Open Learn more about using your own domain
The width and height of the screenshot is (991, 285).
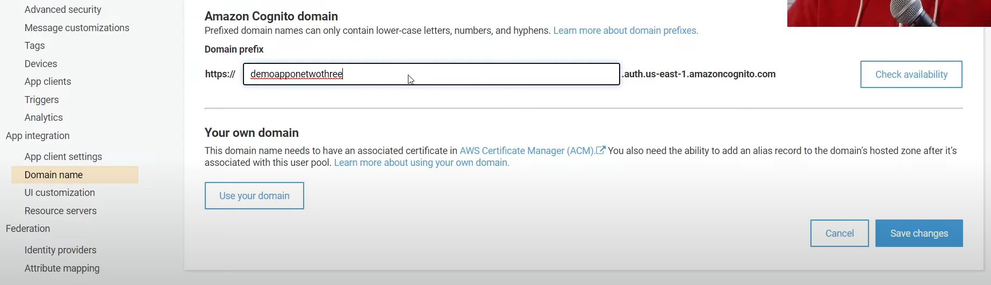point(422,163)
